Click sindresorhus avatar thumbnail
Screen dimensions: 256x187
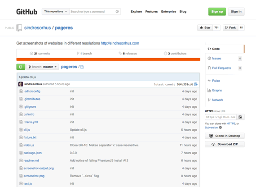[21, 84]
